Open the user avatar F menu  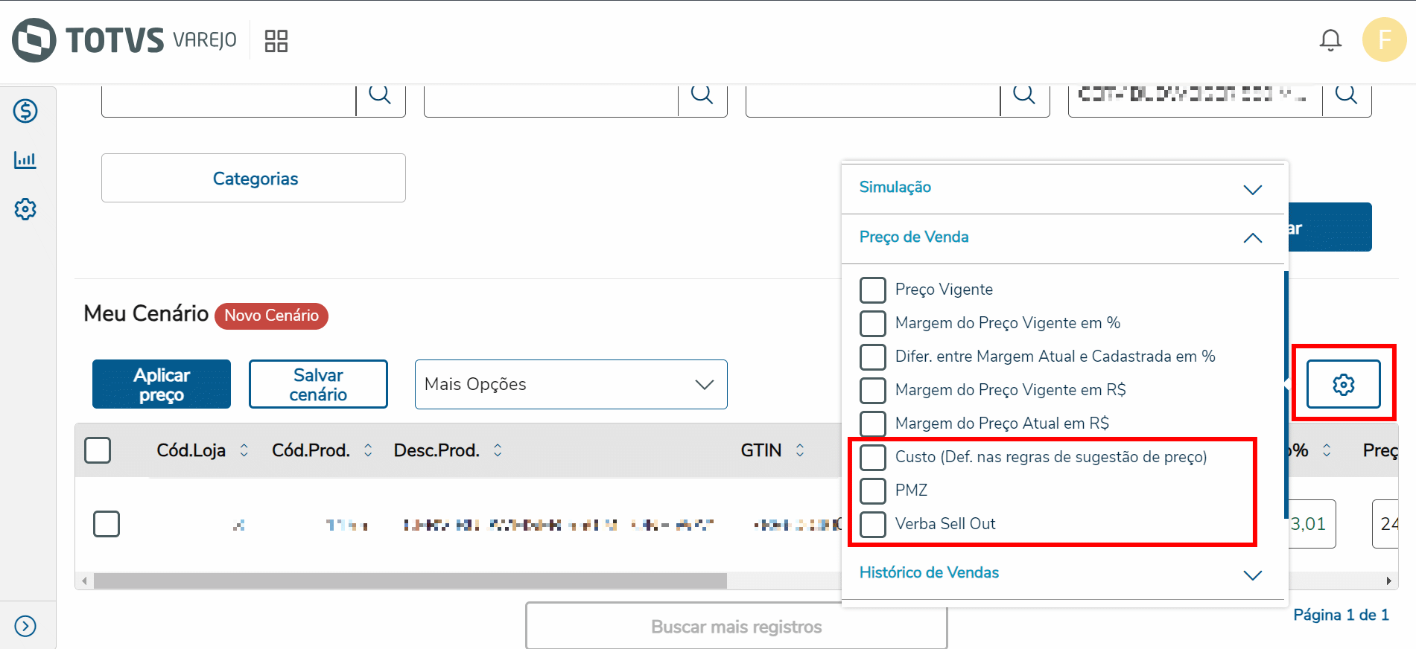tap(1384, 40)
